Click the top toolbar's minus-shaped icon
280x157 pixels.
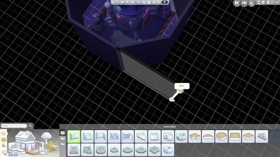tap(158, 2)
